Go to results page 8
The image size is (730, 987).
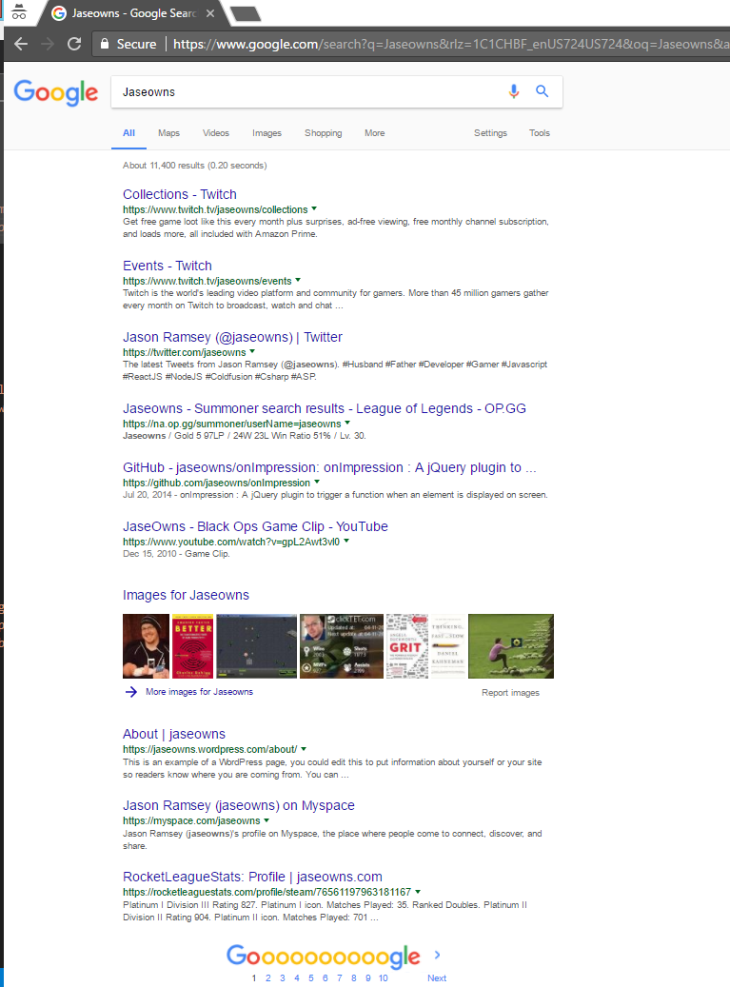pos(354,978)
